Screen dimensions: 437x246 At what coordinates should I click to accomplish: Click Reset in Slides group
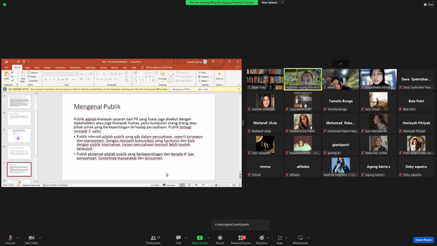click(32, 77)
